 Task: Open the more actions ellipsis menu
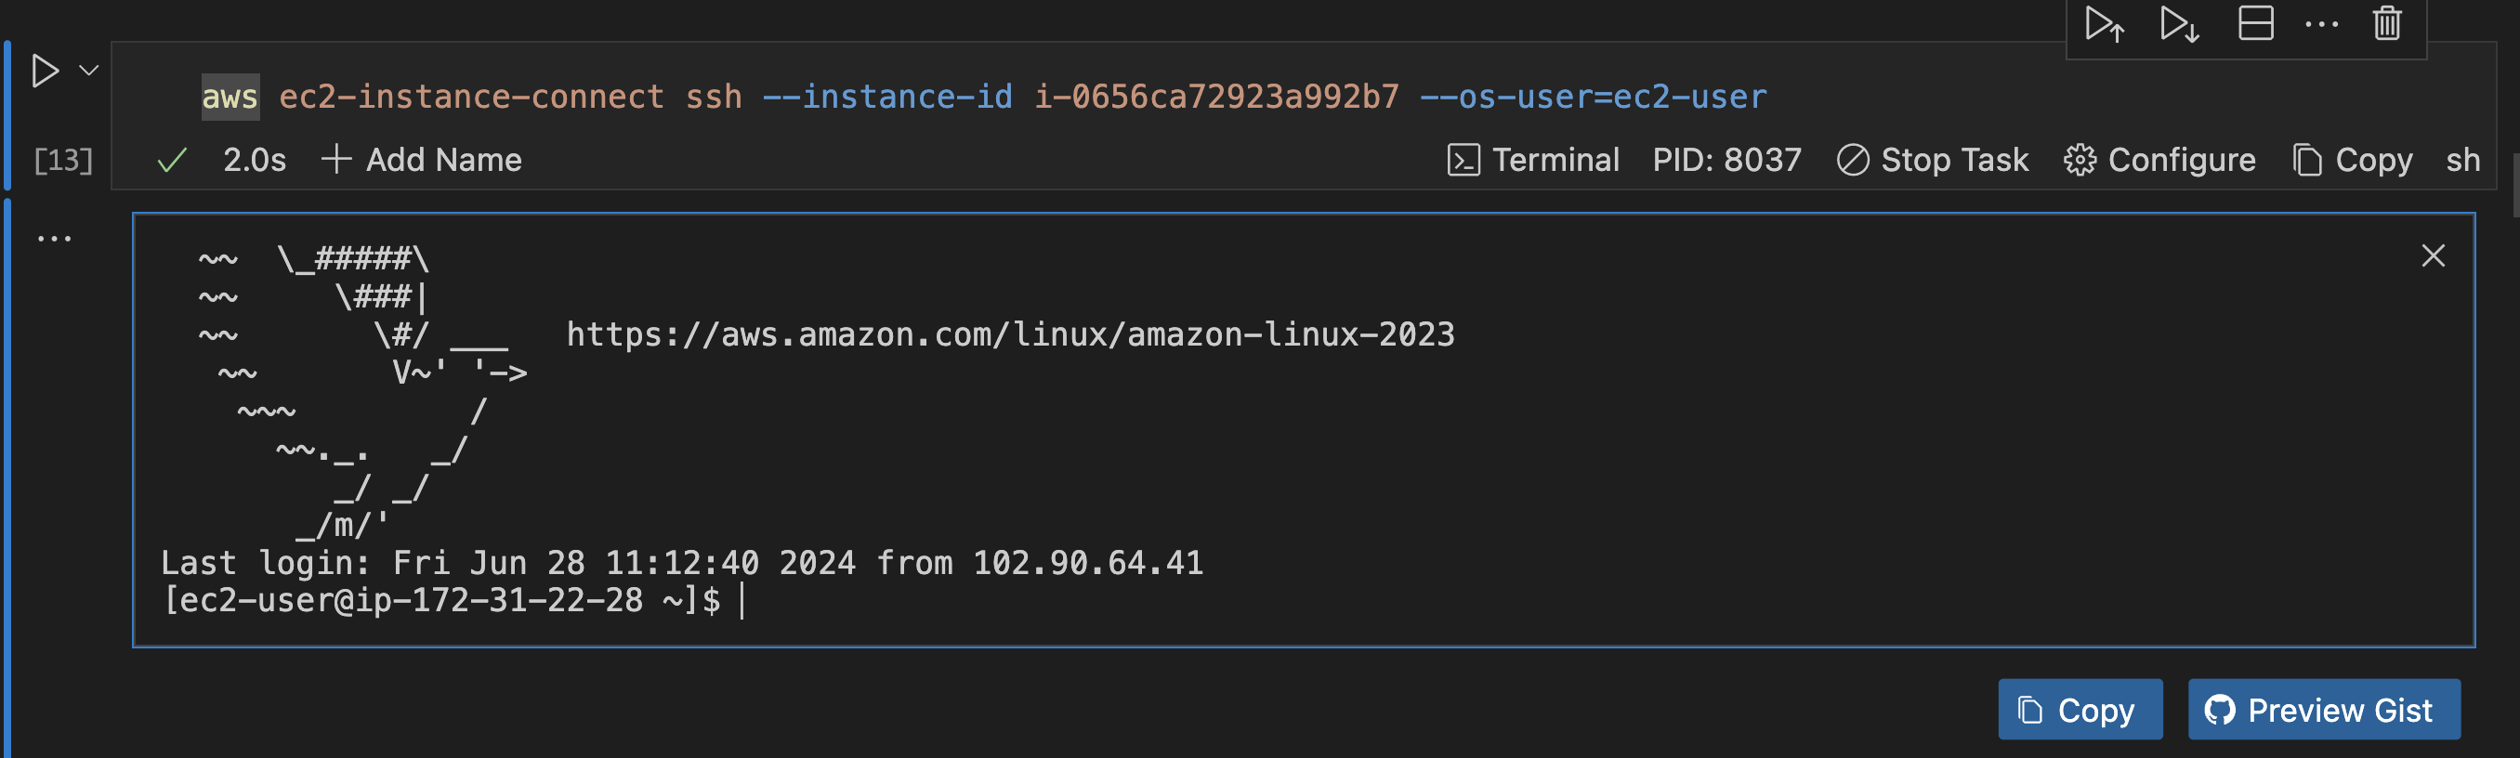2320,24
